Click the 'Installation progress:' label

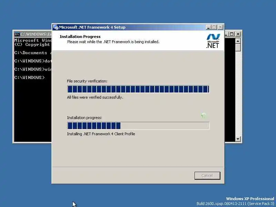click(x=85, y=118)
